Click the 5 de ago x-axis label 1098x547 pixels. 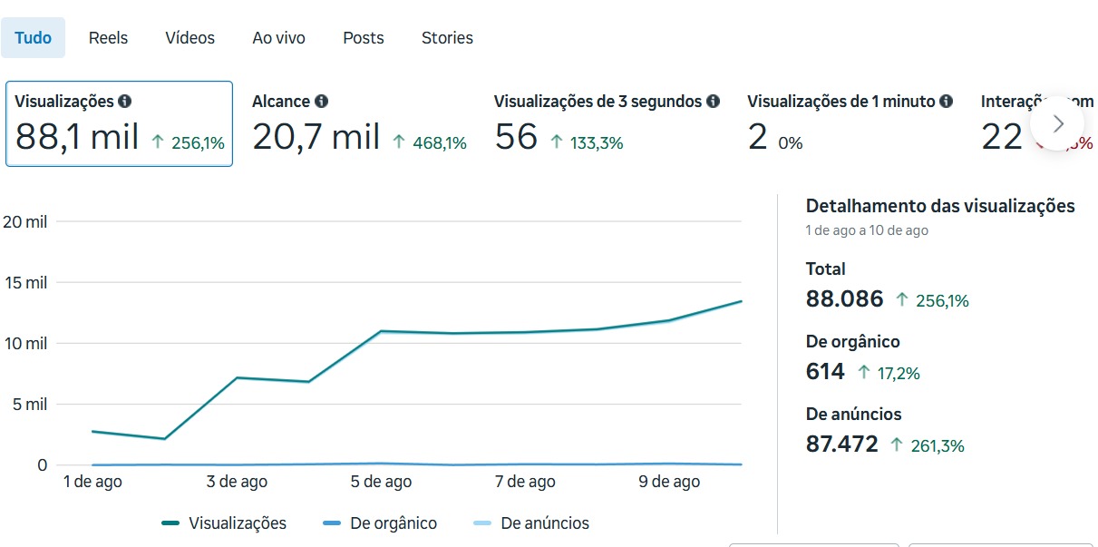tap(381, 482)
